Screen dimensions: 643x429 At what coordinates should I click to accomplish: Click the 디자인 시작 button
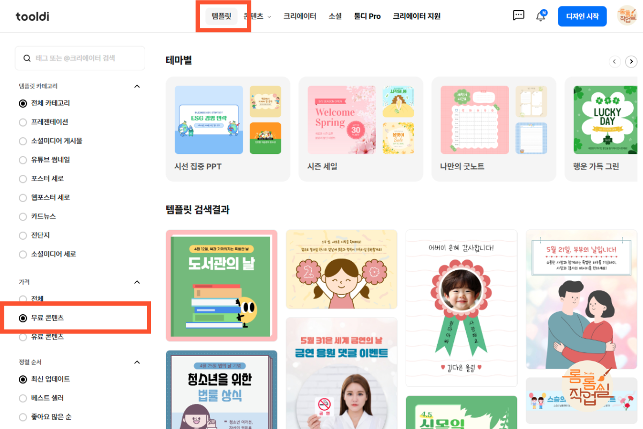click(x=582, y=16)
